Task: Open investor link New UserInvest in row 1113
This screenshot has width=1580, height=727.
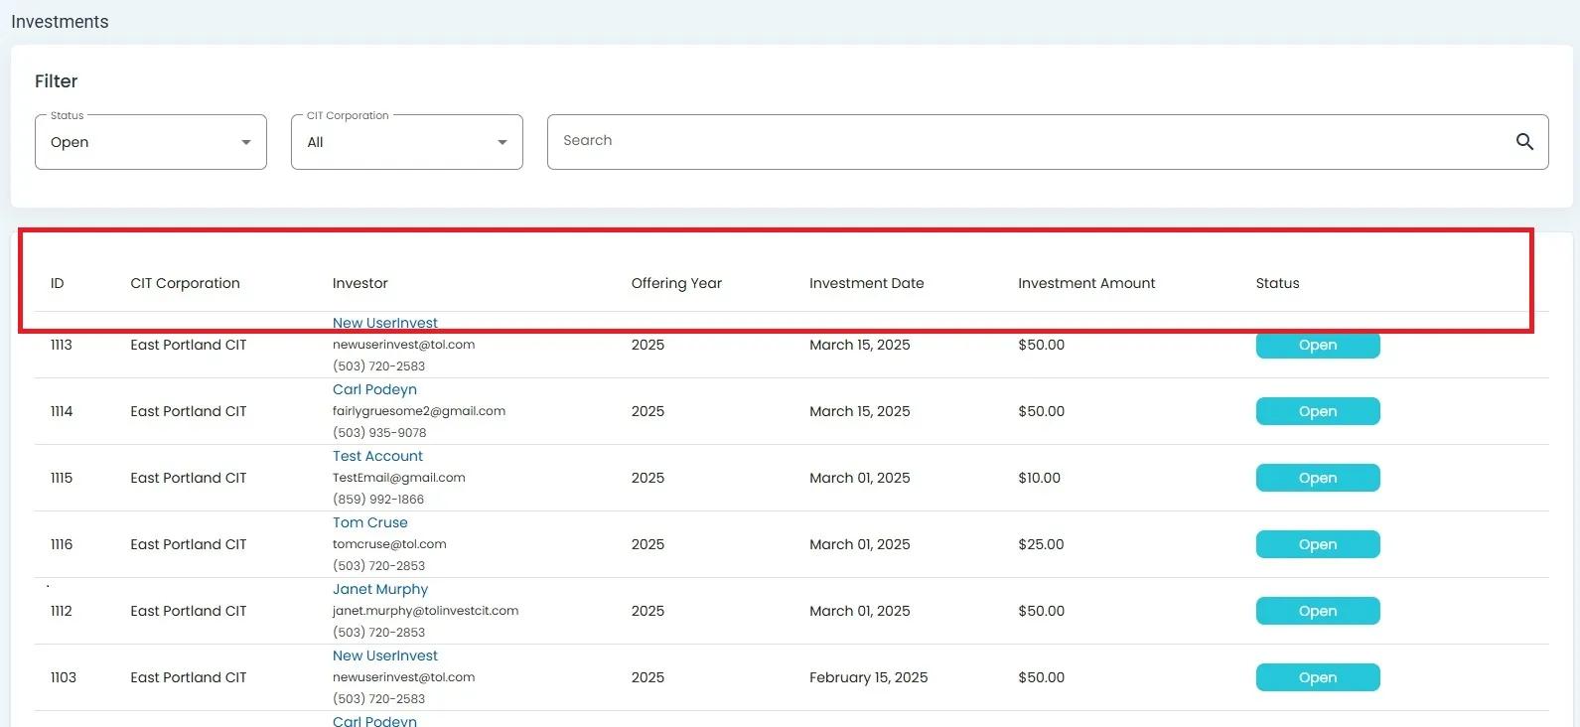Action: pos(384,323)
